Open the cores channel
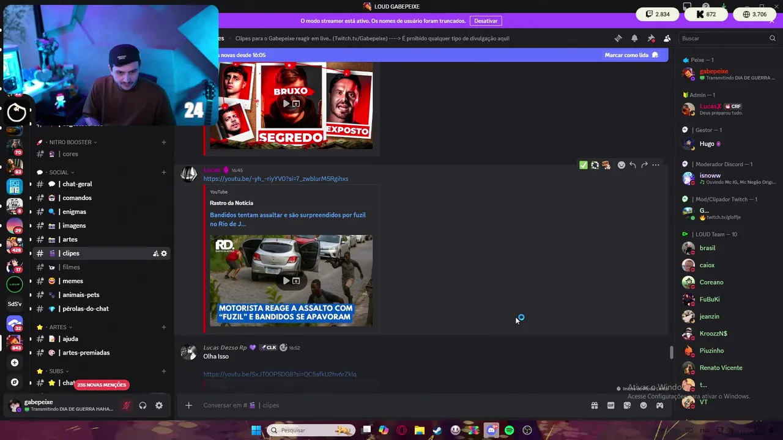This screenshot has height=440, width=783. tap(102, 154)
